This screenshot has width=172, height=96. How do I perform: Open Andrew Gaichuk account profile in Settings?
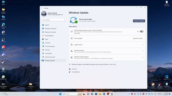(x=52, y=14)
